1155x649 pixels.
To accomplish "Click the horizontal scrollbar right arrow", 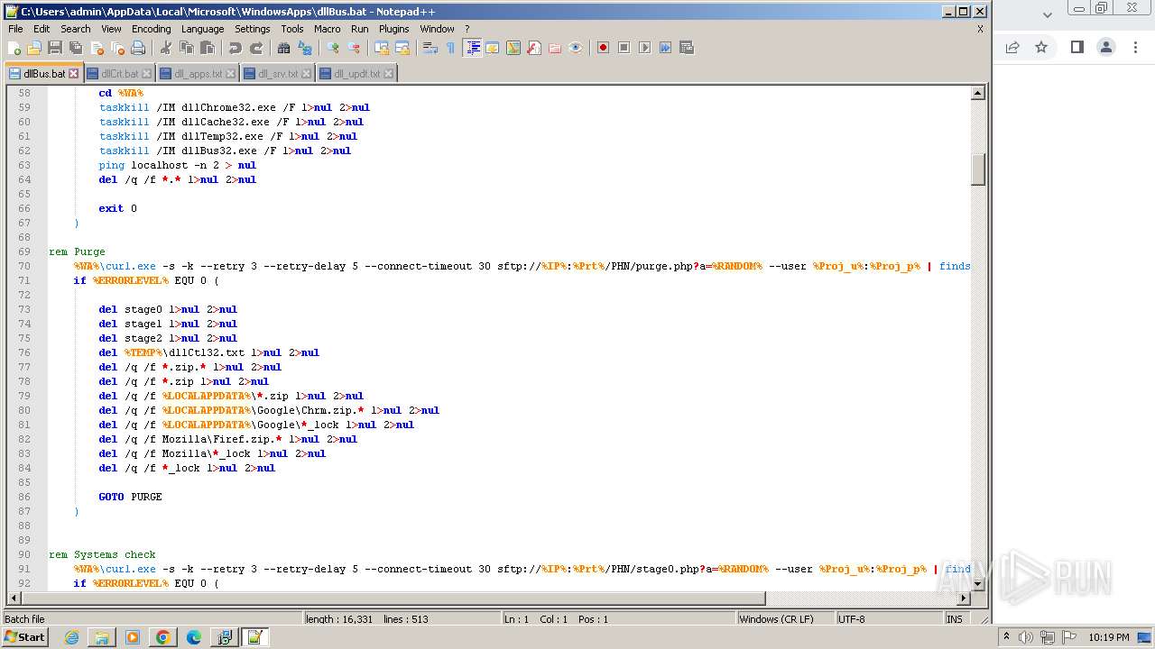I will click(963, 598).
